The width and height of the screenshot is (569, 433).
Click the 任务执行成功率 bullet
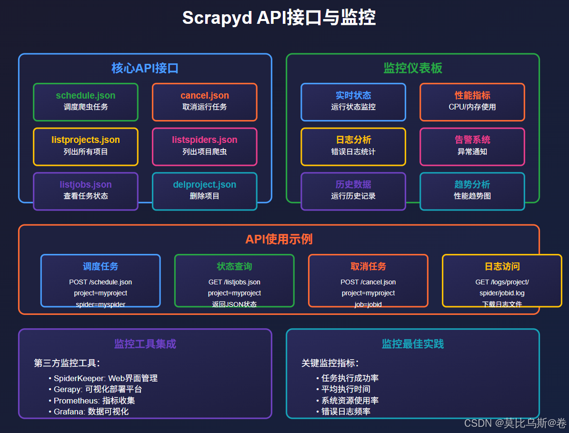coord(350,378)
